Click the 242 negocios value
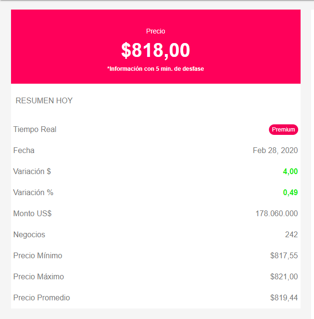Viewport: 314px width, 319px height. coord(291,234)
